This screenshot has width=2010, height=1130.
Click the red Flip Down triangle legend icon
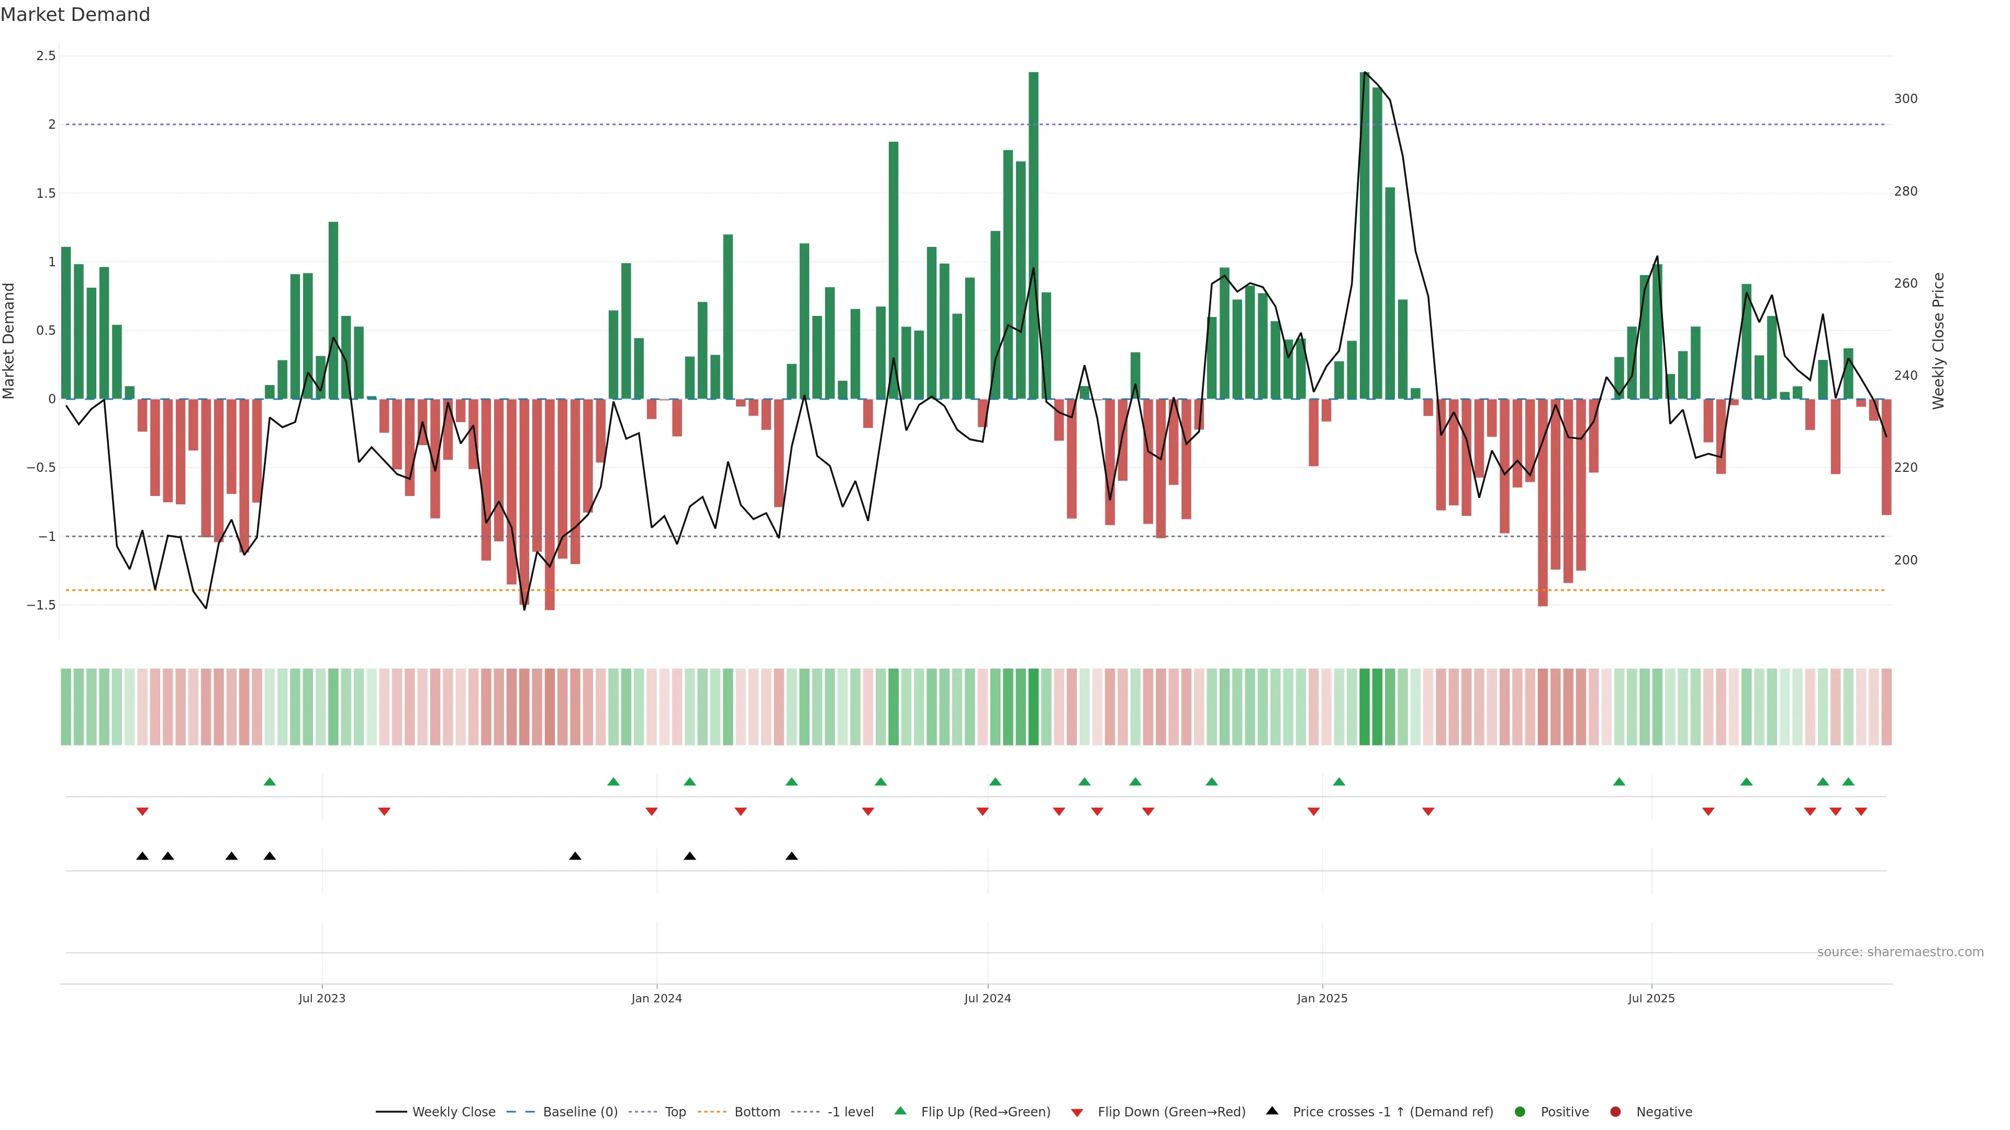1077,1112
